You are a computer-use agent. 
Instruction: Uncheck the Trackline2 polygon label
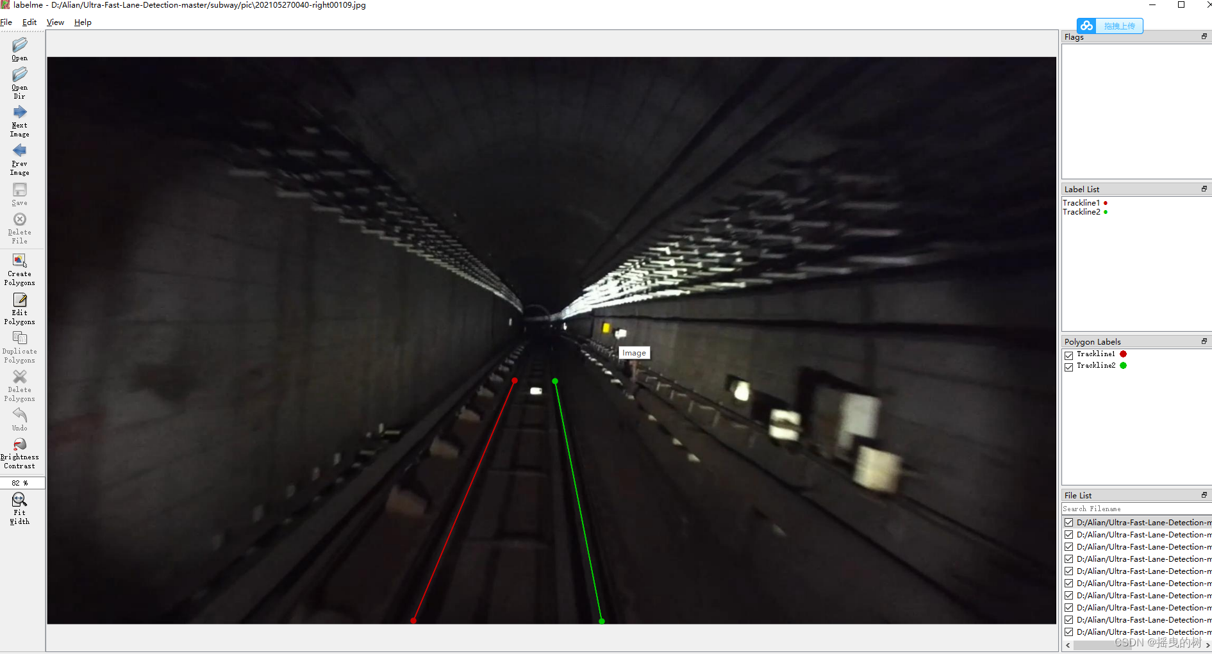tap(1069, 366)
